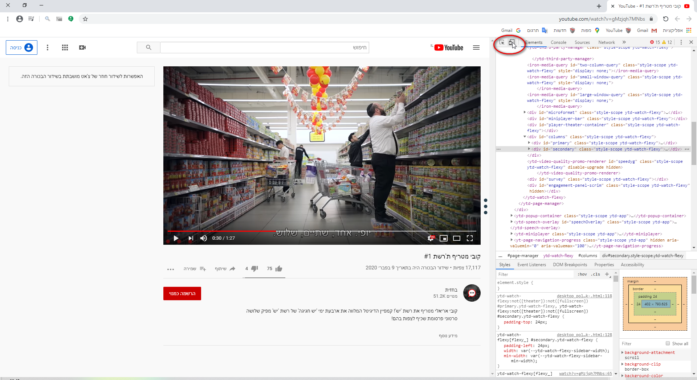The height and width of the screenshot is (380, 697).
Task: Click the YouTube search magnifier button
Action: [x=148, y=47]
